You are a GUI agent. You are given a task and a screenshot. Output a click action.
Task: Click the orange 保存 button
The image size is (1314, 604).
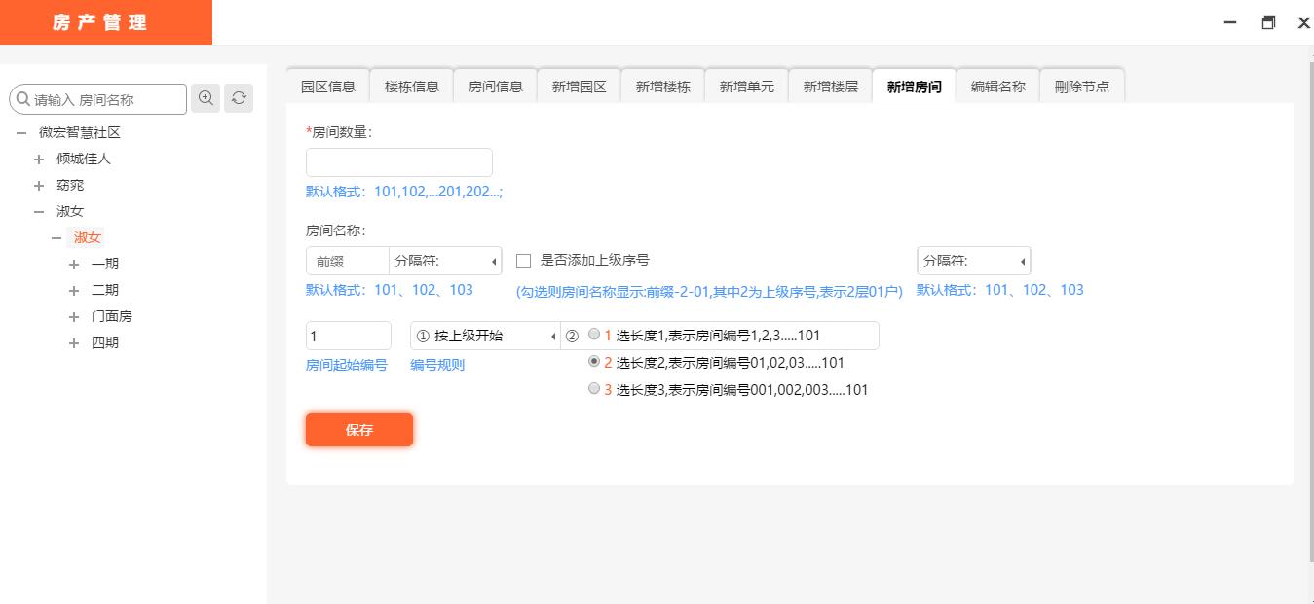tap(359, 430)
